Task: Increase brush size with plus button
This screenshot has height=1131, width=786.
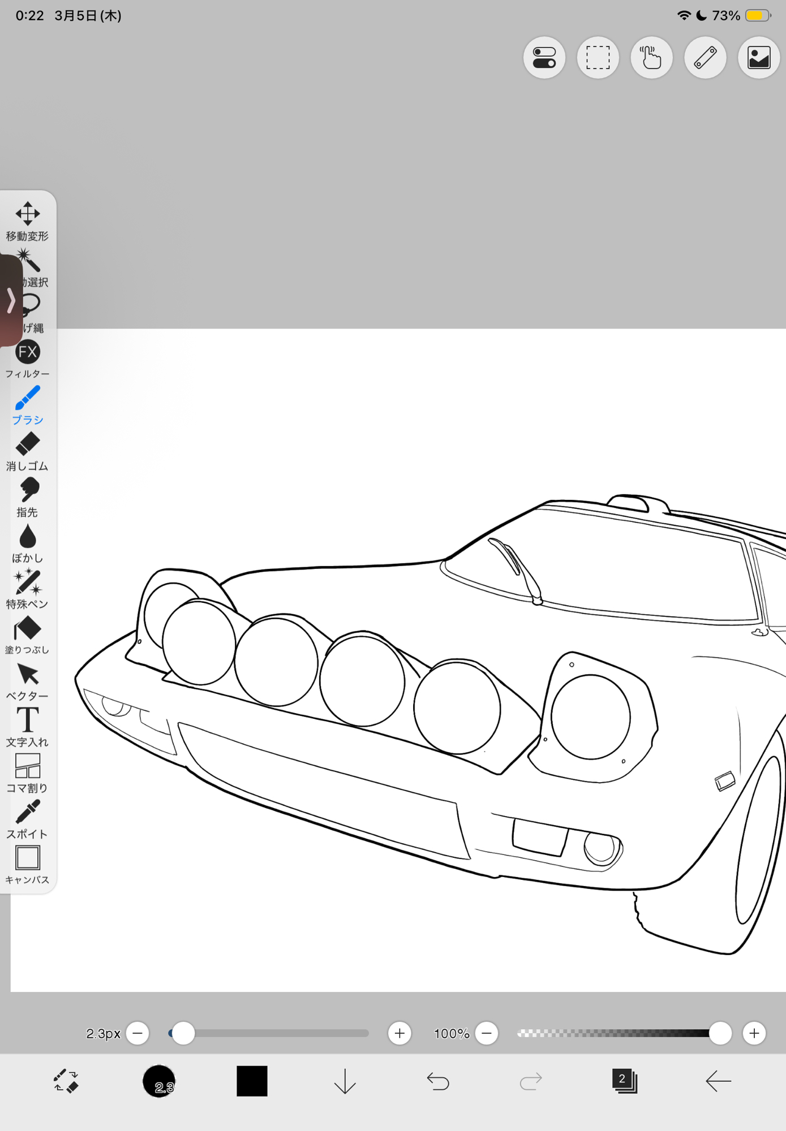Action: [400, 1033]
